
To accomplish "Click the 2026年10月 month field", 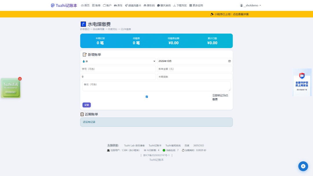I will pos(195,61).
